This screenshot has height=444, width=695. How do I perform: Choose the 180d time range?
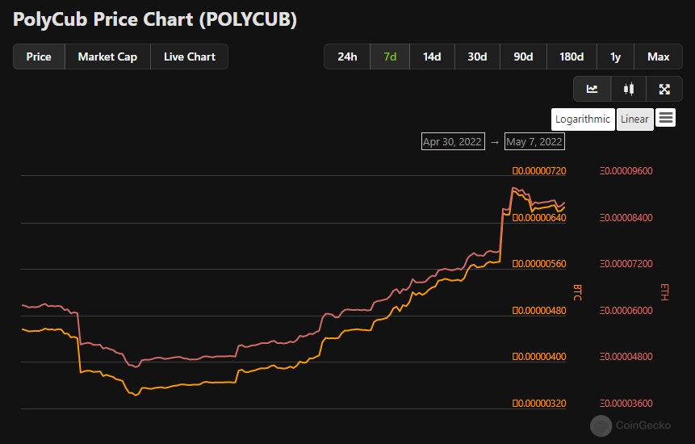pos(571,57)
